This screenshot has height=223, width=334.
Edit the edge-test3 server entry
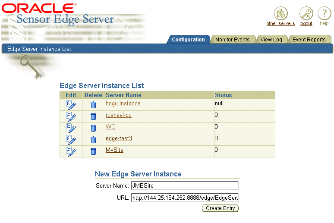click(71, 140)
